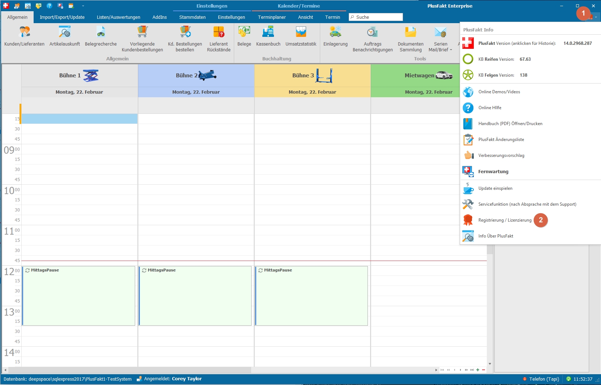The image size is (601, 385).
Task: Open the Einlagerung tool
Action: (x=335, y=37)
